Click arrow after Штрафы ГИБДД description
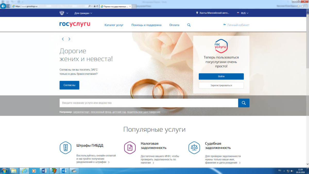The height and width of the screenshot is (174, 309). click(x=109, y=162)
